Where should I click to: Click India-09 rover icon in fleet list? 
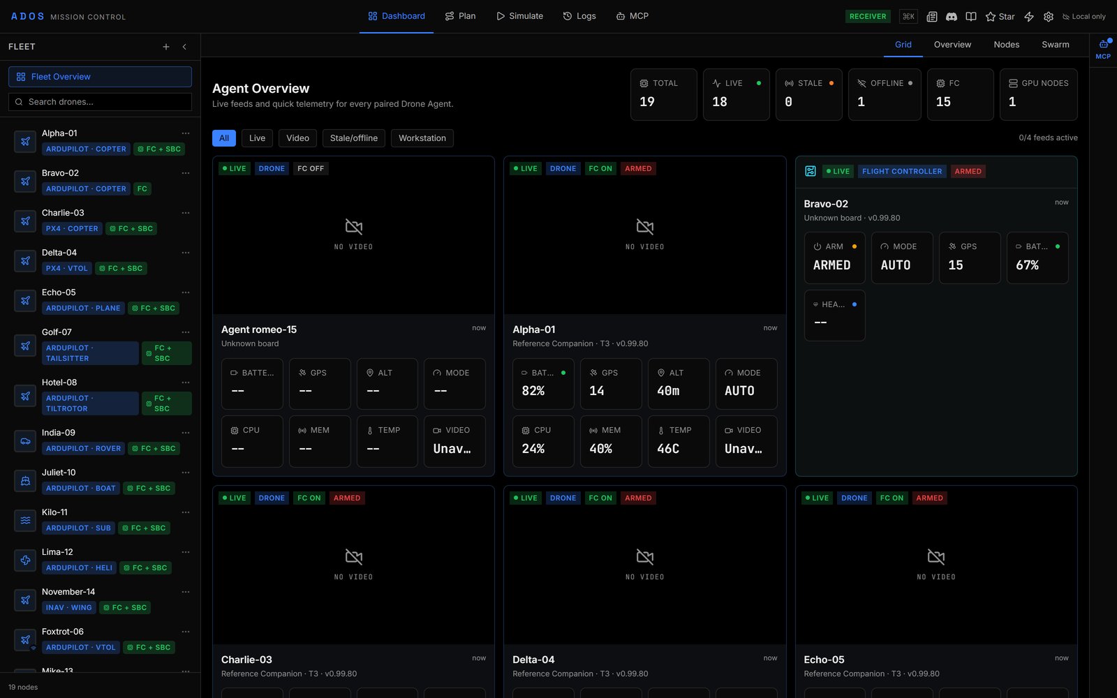25,441
